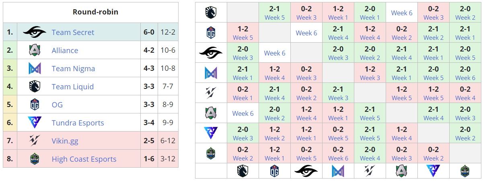Viewport: 485px width, 181px height.
Task: Click Alliance logo in Round-robin standings
Action: click(x=35, y=50)
